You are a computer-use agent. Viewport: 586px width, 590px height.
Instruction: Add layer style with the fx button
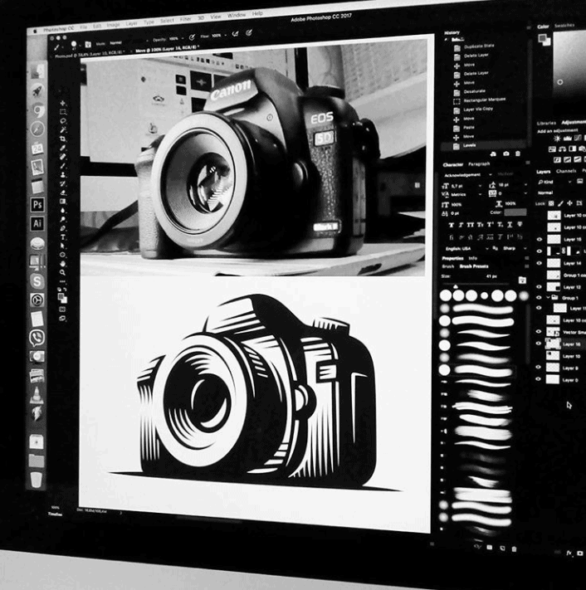[569, 553]
